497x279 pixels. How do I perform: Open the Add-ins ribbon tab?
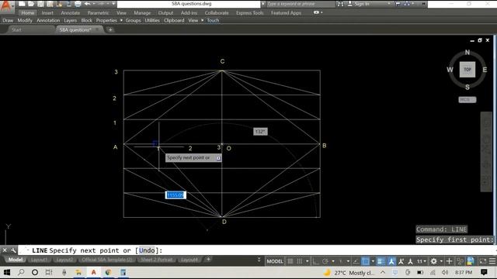click(189, 12)
